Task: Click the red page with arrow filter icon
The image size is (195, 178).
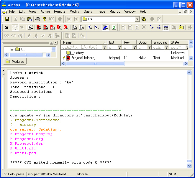Action: [x=39, y=27]
